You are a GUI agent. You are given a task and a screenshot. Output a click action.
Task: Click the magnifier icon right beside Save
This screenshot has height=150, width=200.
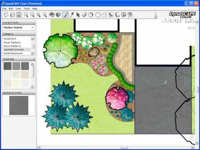coord(26,15)
